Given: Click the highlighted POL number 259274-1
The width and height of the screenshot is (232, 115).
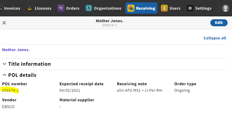Looking at the screenshot, I should pyautogui.click(x=10, y=90).
